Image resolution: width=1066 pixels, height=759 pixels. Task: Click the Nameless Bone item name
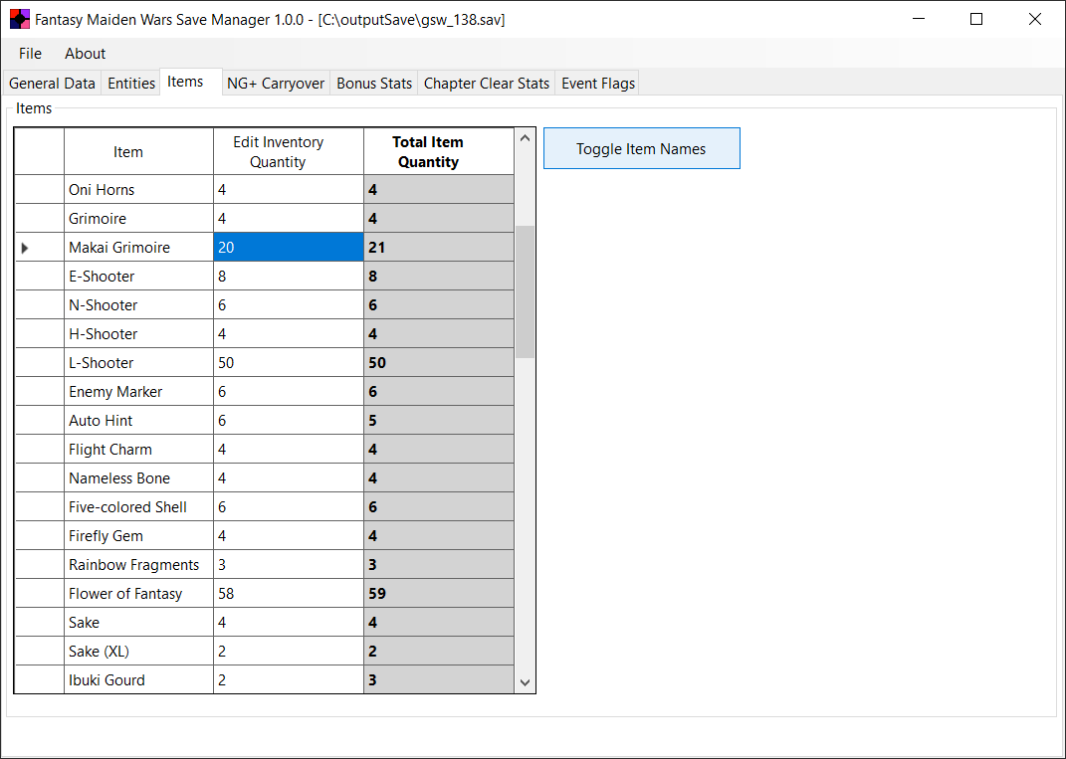(119, 478)
